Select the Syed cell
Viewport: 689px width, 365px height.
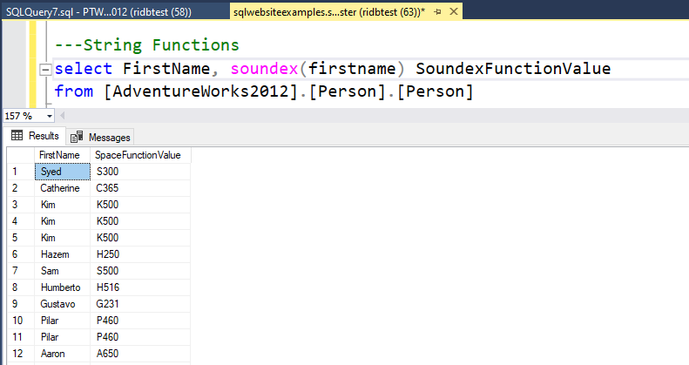(63, 172)
